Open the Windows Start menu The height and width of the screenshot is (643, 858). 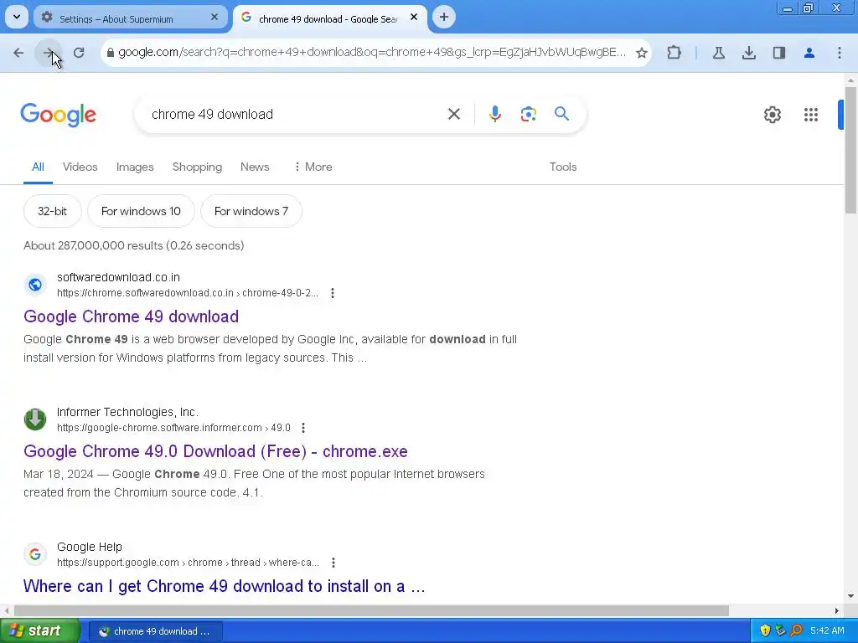pyautogui.click(x=39, y=631)
